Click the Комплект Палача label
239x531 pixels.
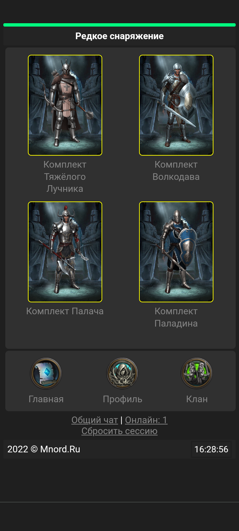tap(65, 311)
